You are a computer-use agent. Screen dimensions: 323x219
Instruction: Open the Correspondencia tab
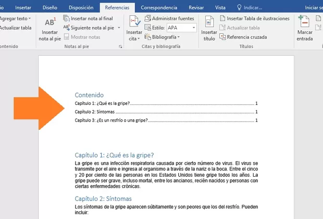coord(159,8)
